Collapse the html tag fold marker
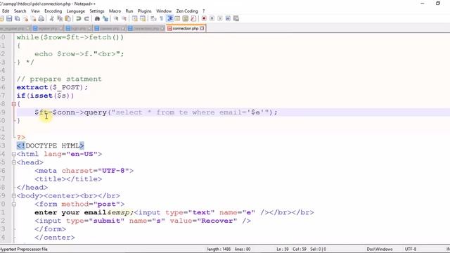 click(14, 154)
